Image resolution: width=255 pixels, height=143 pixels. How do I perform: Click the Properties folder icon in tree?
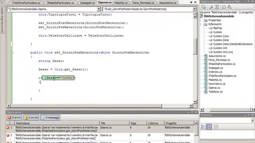pyautogui.click(x=206, y=20)
